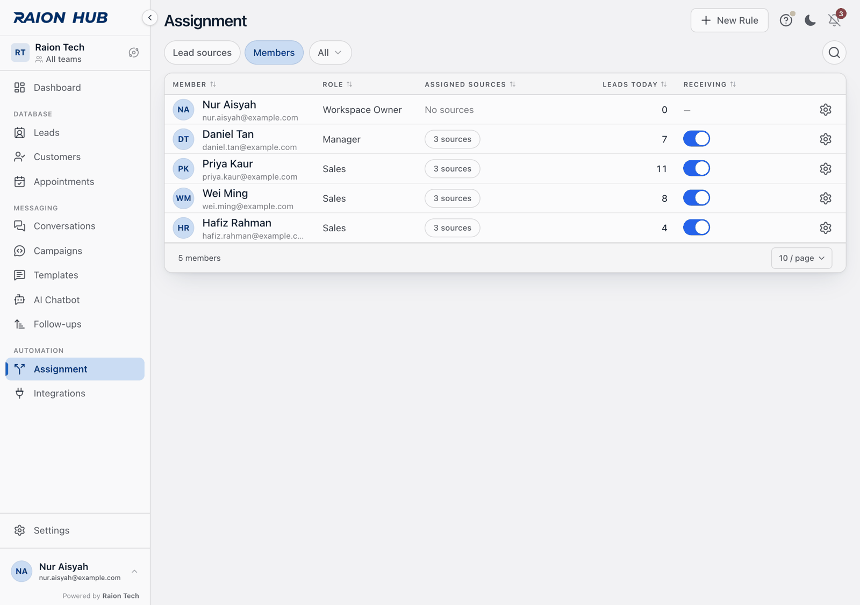Collapse the sidebar arrow button

click(150, 18)
